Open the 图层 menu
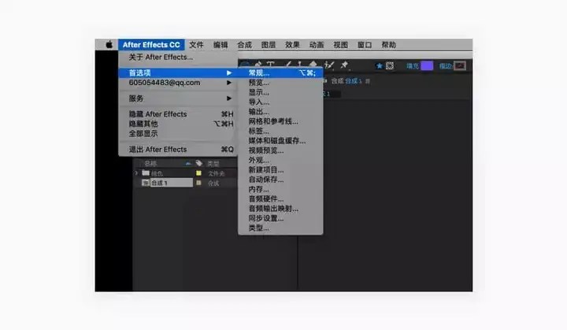The image size is (567, 330). click(269, 45)
